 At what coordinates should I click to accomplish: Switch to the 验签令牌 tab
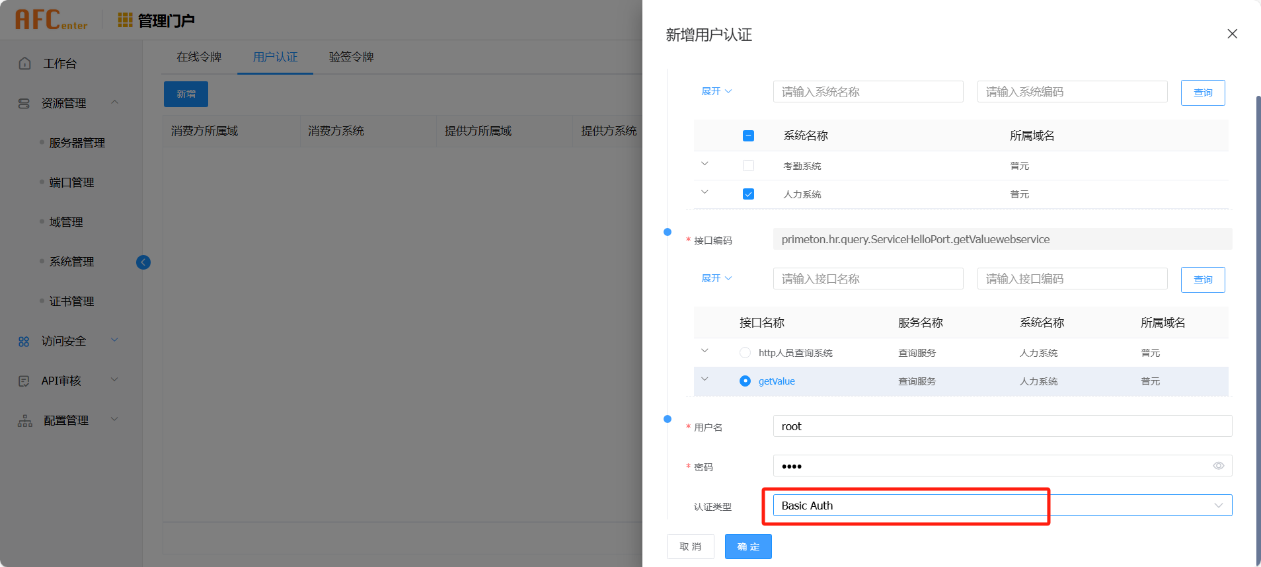351,57
